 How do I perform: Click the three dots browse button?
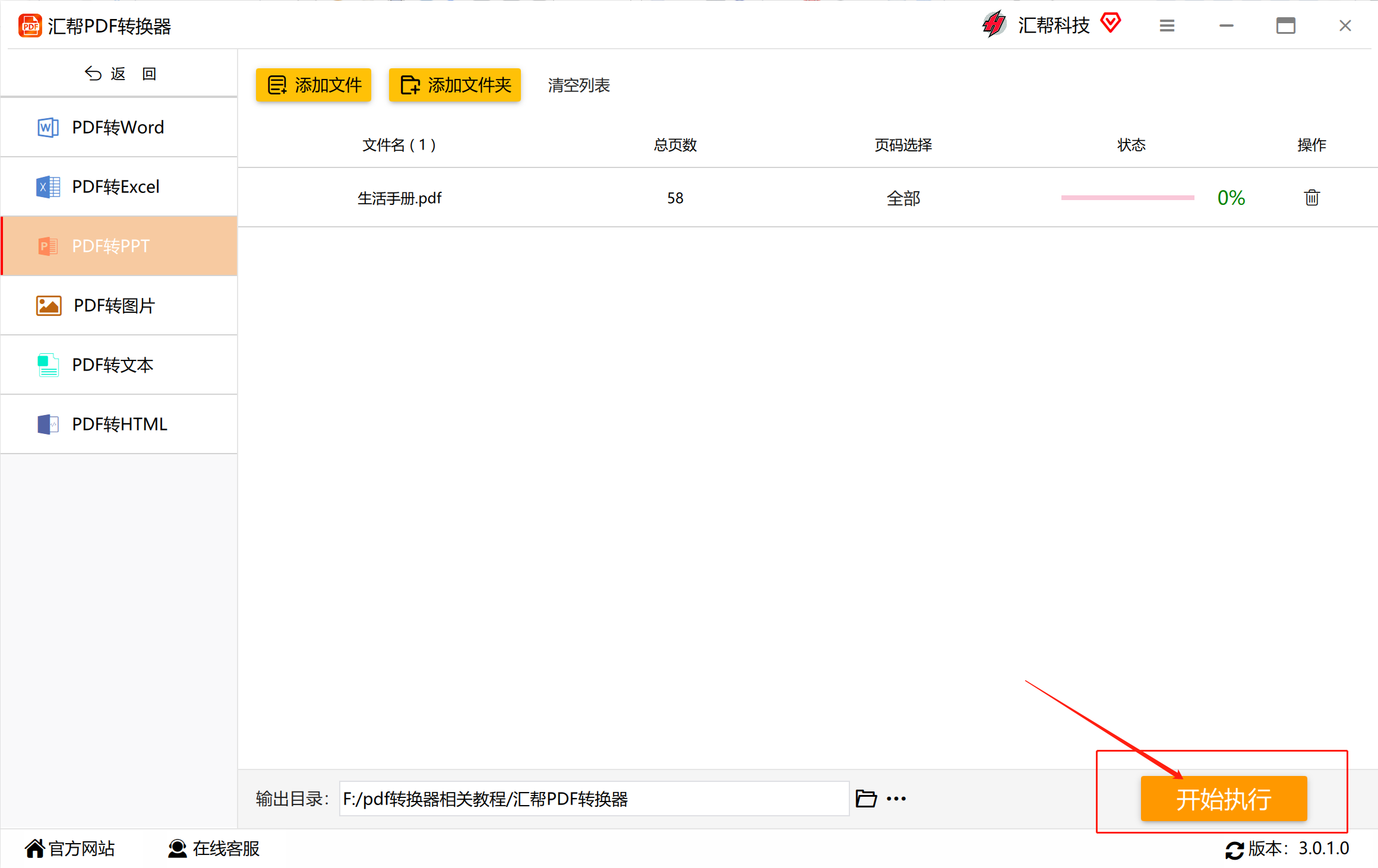coord(896,799)
